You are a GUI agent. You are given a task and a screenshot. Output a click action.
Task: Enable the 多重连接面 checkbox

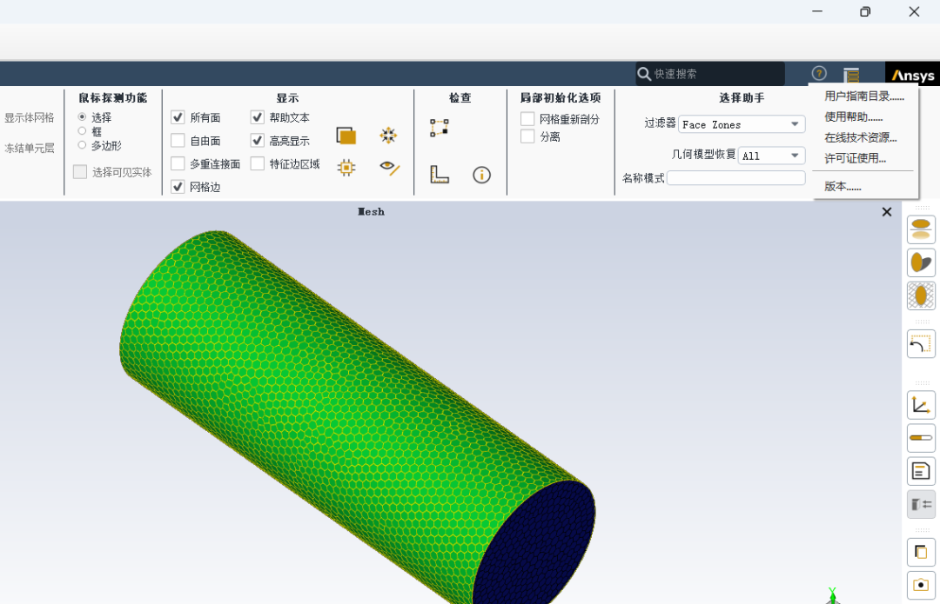click(x=178, y=163)
